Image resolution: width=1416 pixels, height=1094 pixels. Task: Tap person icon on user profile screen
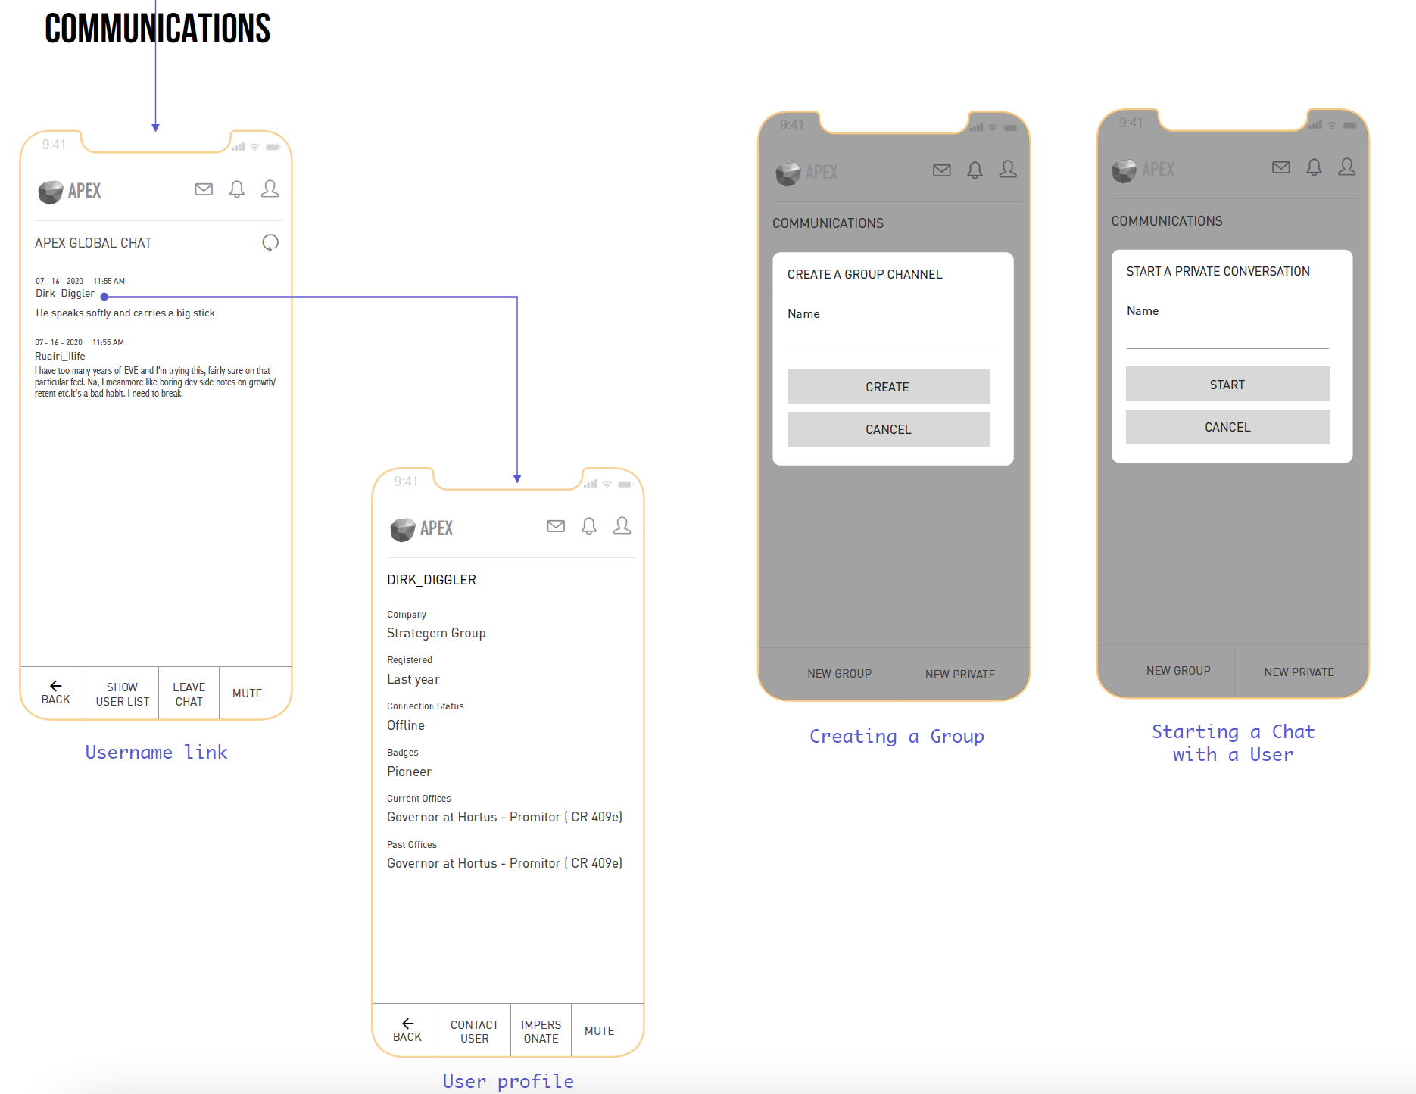[622, 526]
